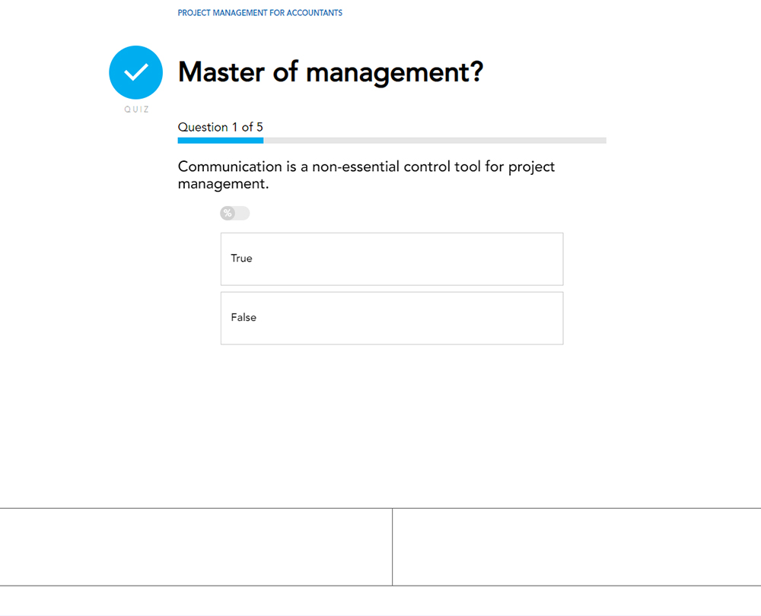The height and width of the screenshot is (616, 761).
Task: Click the gray track of the percentage toggle
Action: click(x=242, y=213)
